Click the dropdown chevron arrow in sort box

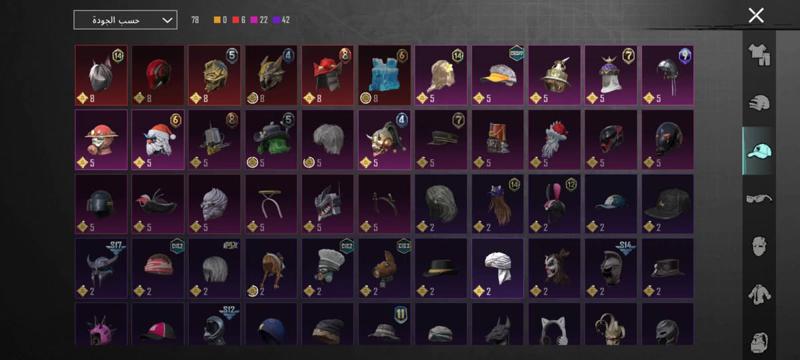coord(167,20)
